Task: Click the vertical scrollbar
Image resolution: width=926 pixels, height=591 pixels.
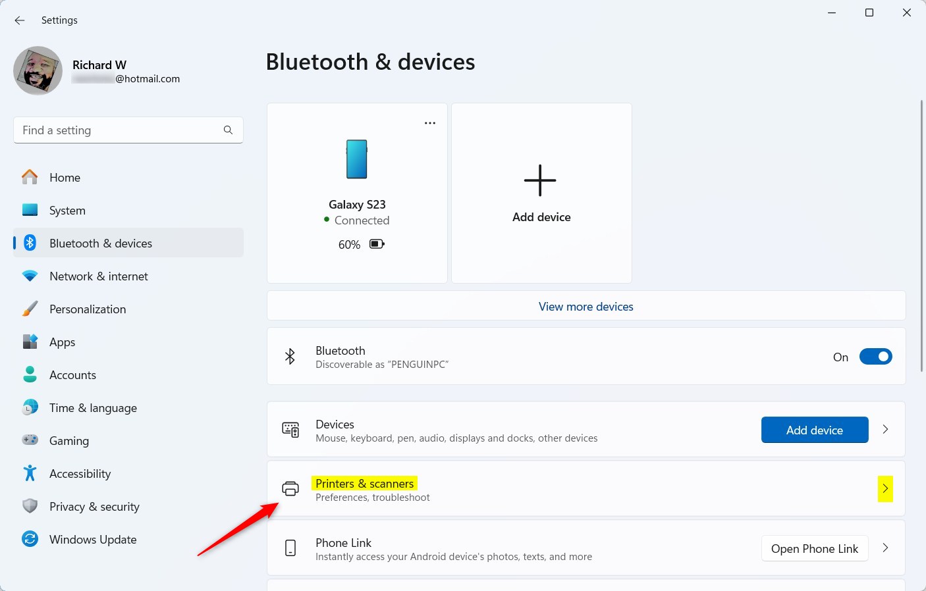Action: (x=921, y=236)
